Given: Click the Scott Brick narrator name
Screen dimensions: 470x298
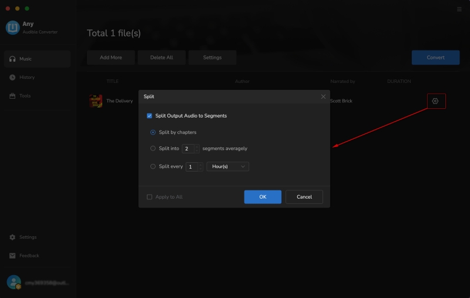Looking at the screenshot, I should pos(341,101).
